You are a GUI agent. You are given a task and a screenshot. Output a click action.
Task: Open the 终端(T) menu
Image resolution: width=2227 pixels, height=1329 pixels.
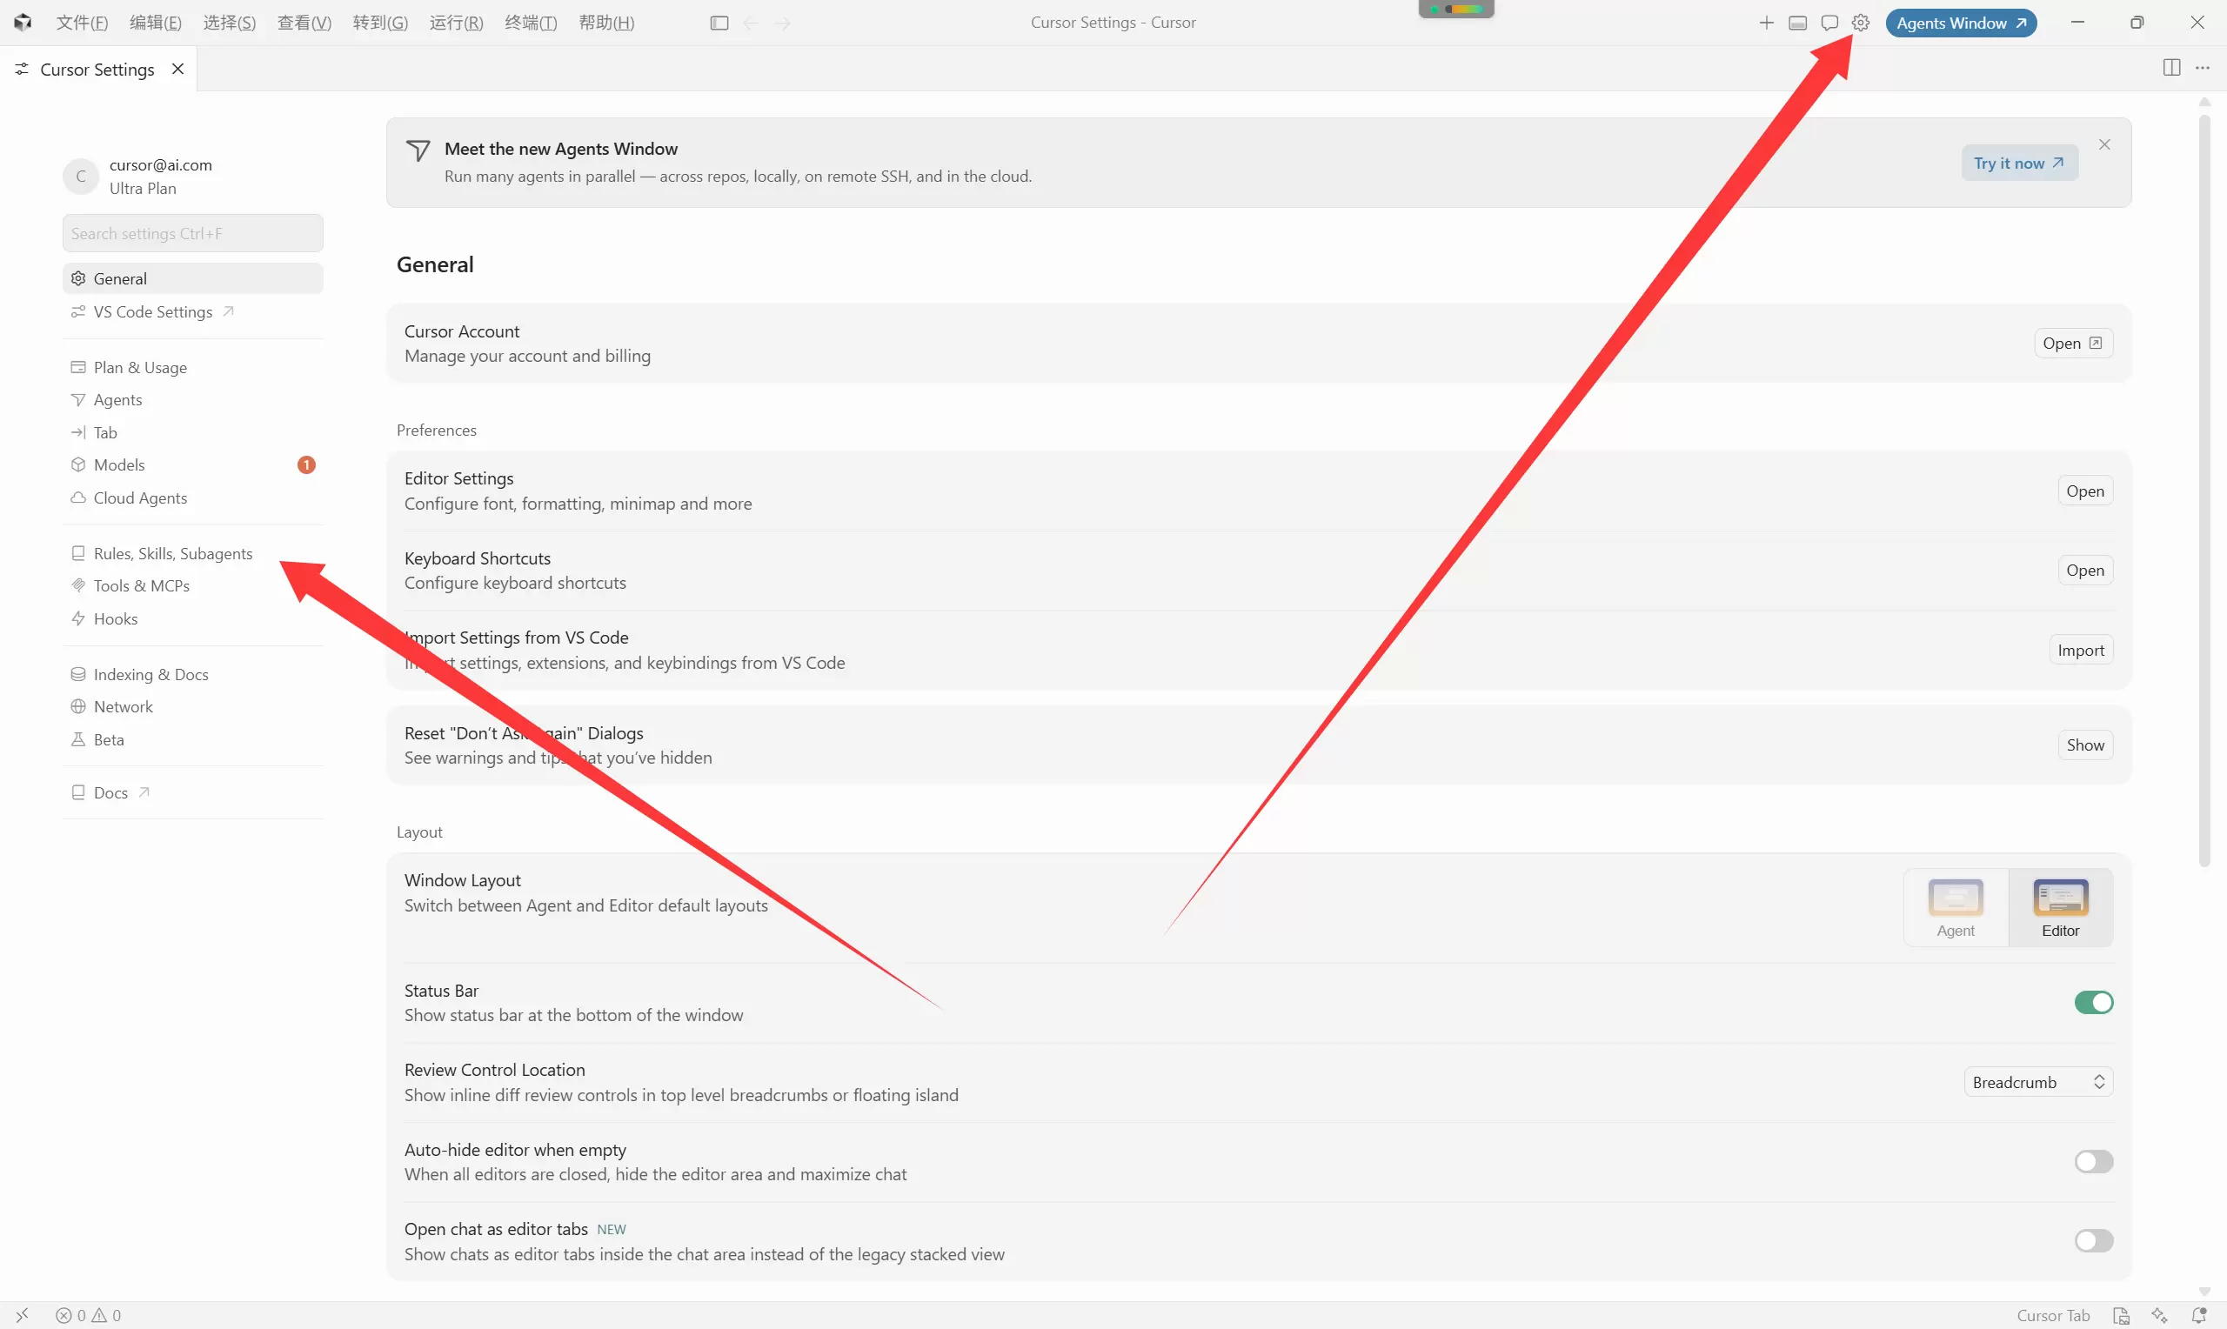[x=531, y=23]
